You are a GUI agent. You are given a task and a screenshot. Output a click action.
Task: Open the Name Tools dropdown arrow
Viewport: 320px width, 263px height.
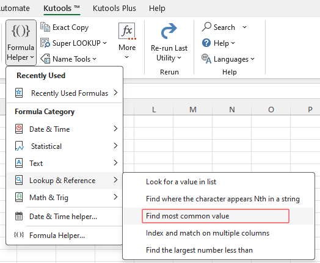94,59
